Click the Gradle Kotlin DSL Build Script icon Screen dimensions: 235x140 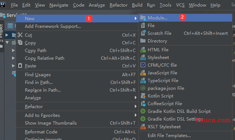[x=143, y=111]
